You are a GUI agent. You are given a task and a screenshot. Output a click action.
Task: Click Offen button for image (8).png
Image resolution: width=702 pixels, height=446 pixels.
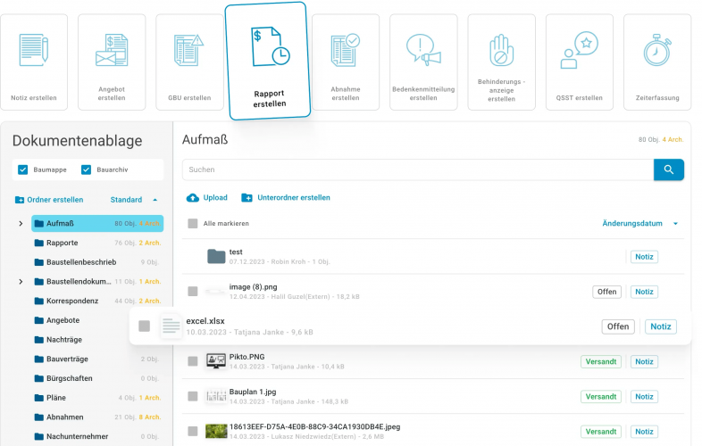606,292
